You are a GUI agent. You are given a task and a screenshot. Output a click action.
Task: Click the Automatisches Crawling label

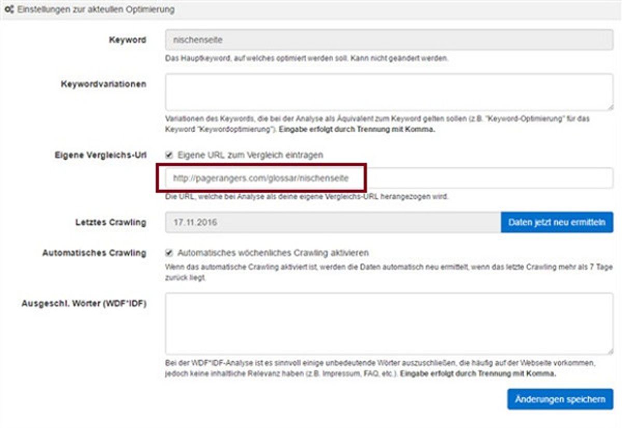pyautogui.click(x=94, y=253)
